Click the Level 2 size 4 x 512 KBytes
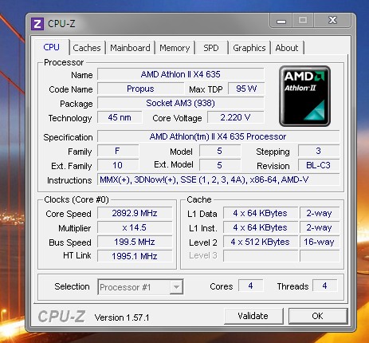Viewport: 369px width, 343px height. (x=261, y=242)
